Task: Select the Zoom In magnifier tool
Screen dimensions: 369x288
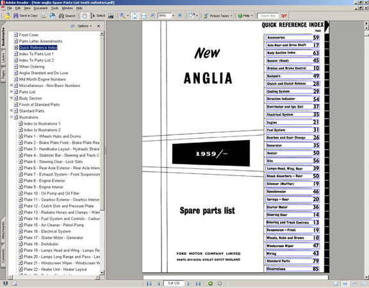Action: [x=122, y=16]
